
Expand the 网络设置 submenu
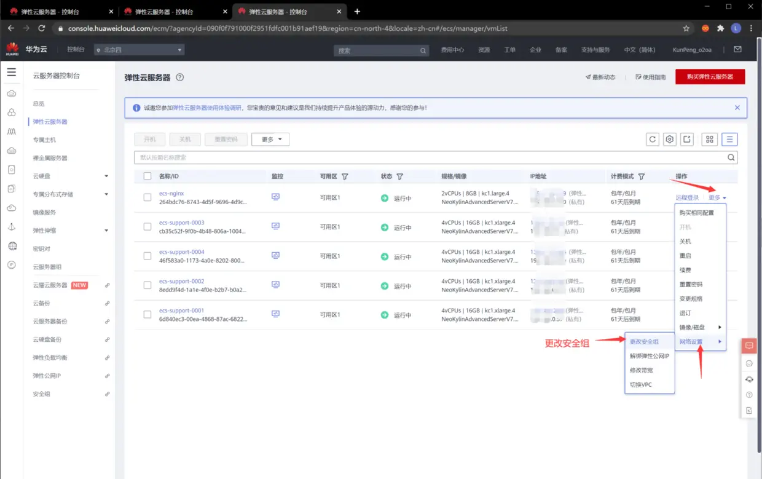pos(701,342)
